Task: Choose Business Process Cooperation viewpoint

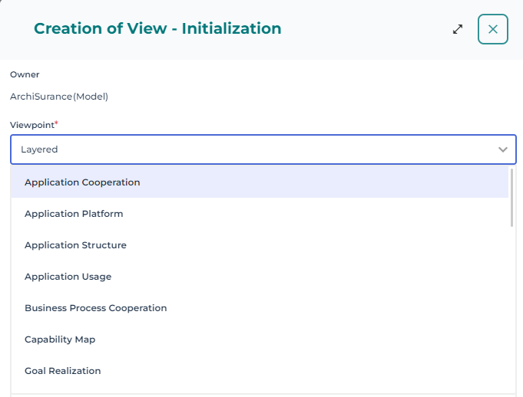Action: click(95, 308)
